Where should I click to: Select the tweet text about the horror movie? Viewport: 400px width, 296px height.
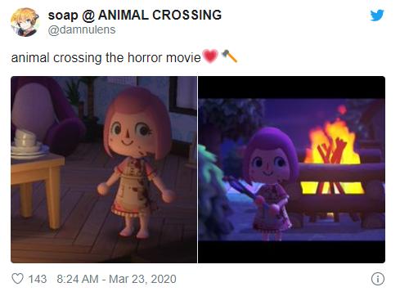(106, 57)
